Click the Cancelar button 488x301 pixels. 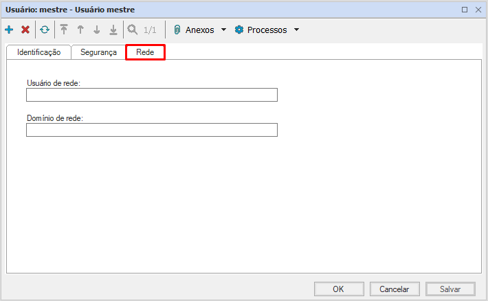click(395, 289)
